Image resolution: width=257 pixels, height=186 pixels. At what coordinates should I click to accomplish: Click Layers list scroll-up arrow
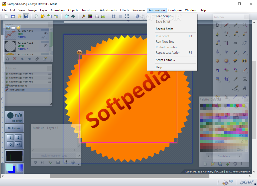51,30
